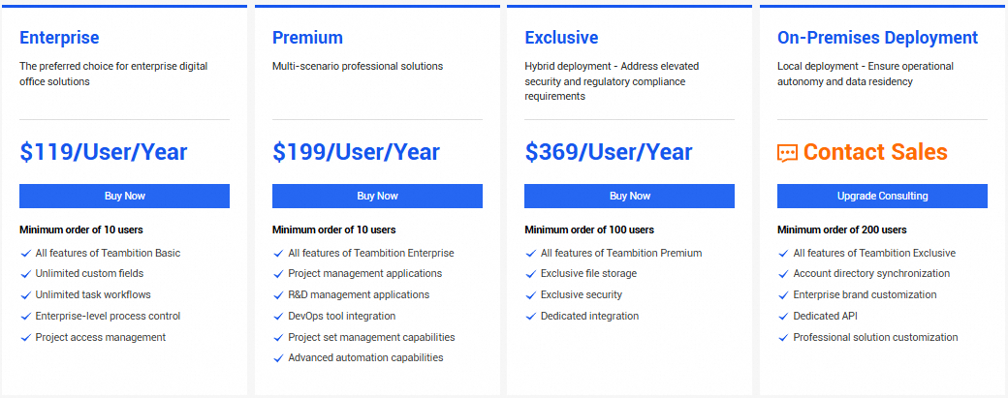Click the chat icon beside Contact Sales
Screen dimensions: 1008x398
[787, 153]
